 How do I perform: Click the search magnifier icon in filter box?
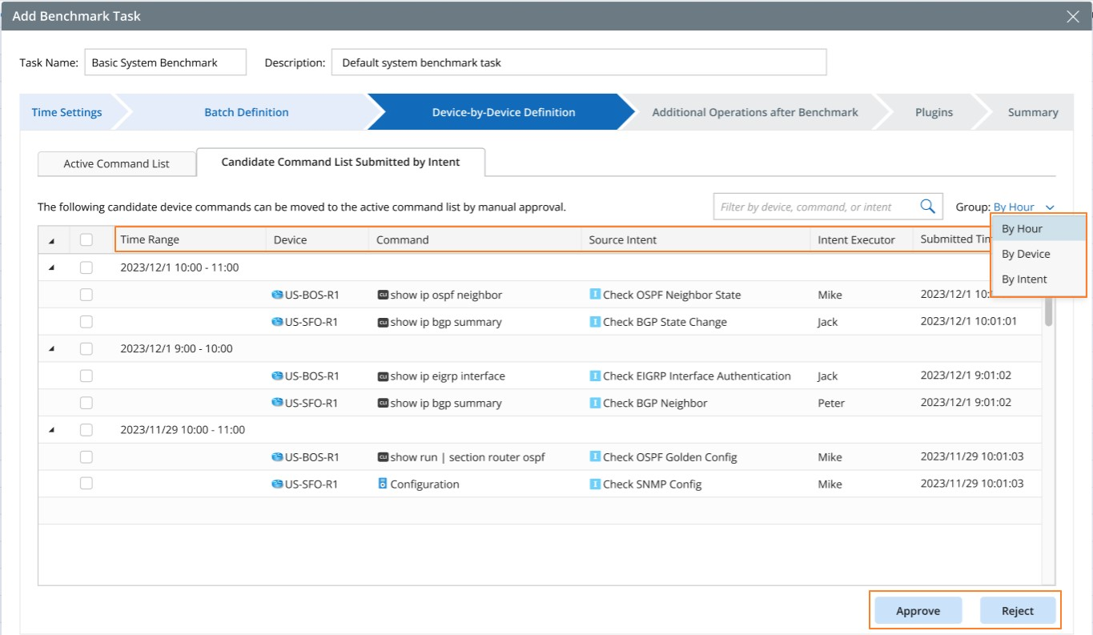coord(927,207)
